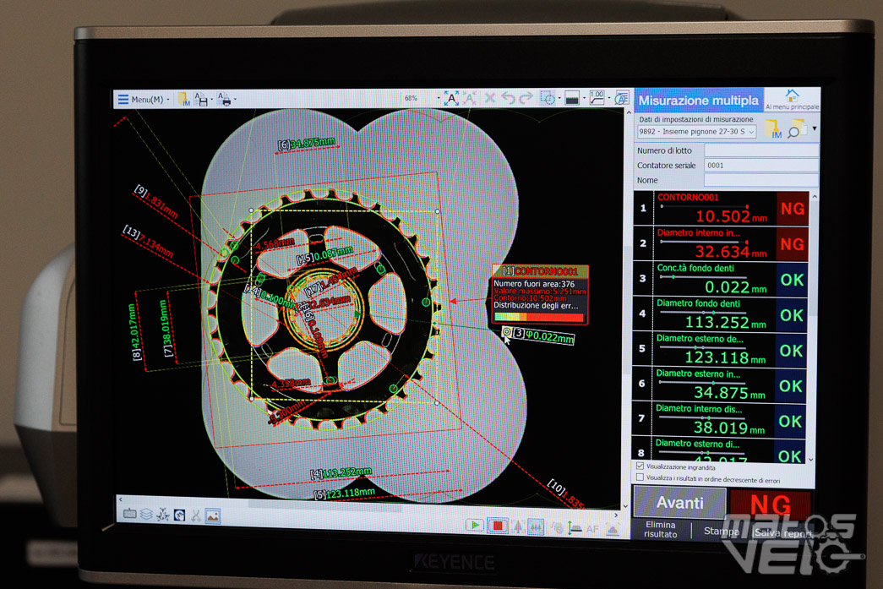883x589 pixels.
Task: Click the image brightness display icon
Action: click(x=572, y=99)
